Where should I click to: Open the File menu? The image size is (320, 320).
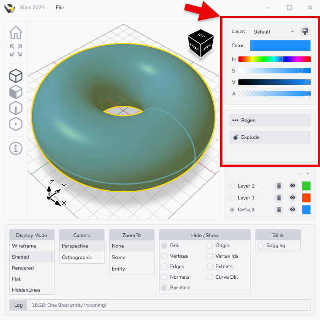point(60,7)
